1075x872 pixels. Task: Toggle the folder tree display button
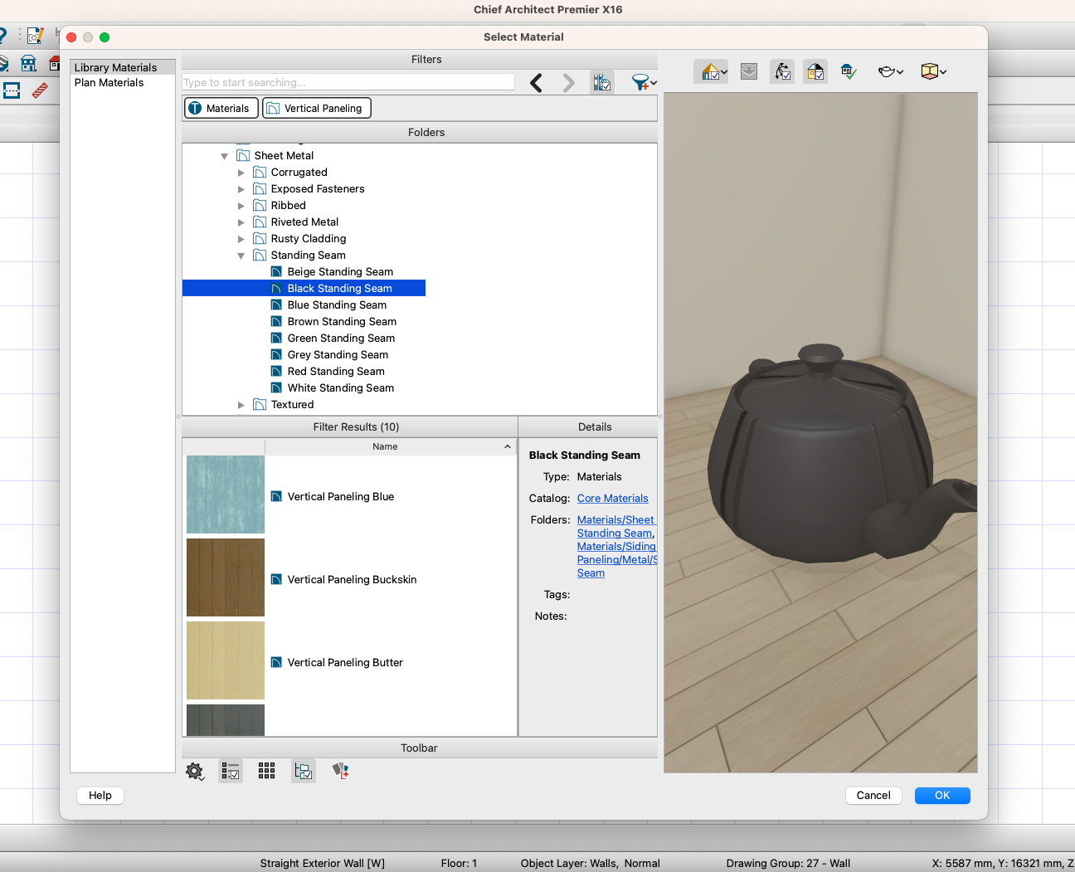click(x=304, y=771)
